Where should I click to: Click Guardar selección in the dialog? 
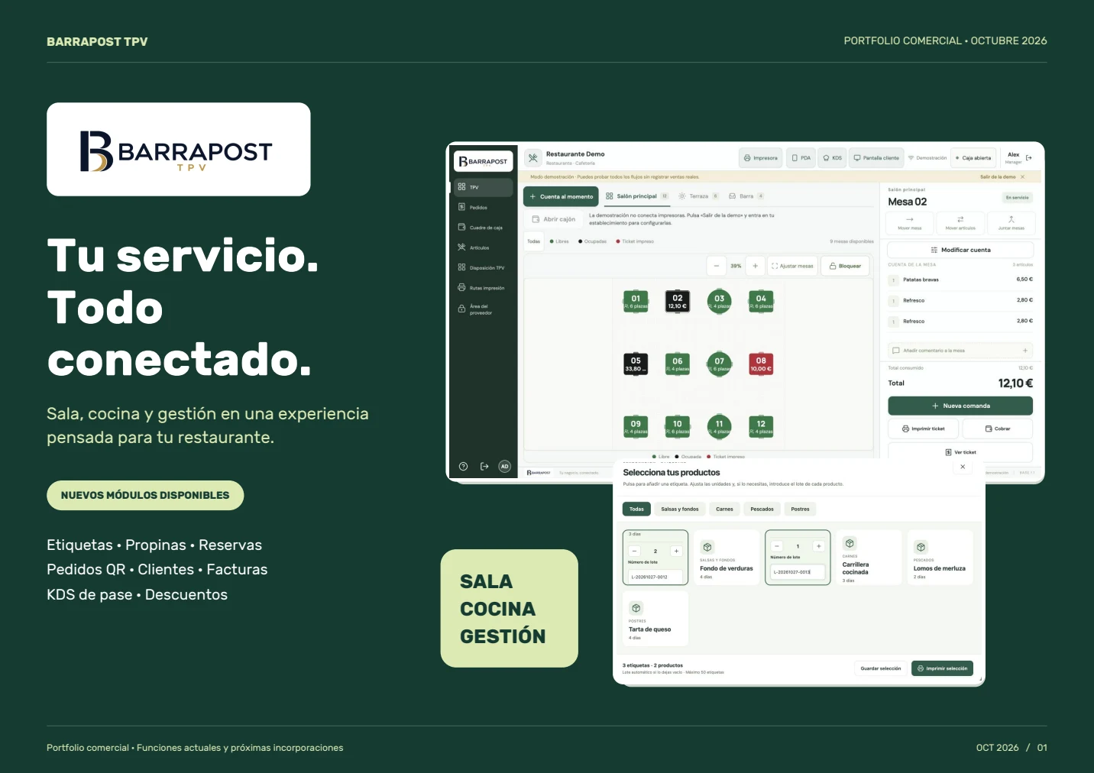click(x=880, y=668)
